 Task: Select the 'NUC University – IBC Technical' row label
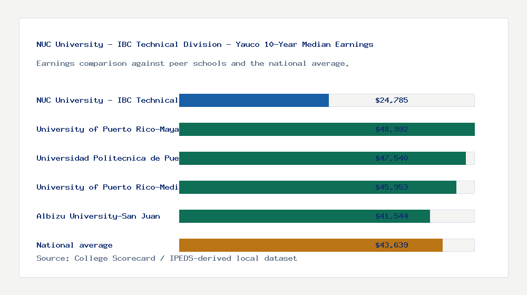pyautogui.click(x=107, y=100)
